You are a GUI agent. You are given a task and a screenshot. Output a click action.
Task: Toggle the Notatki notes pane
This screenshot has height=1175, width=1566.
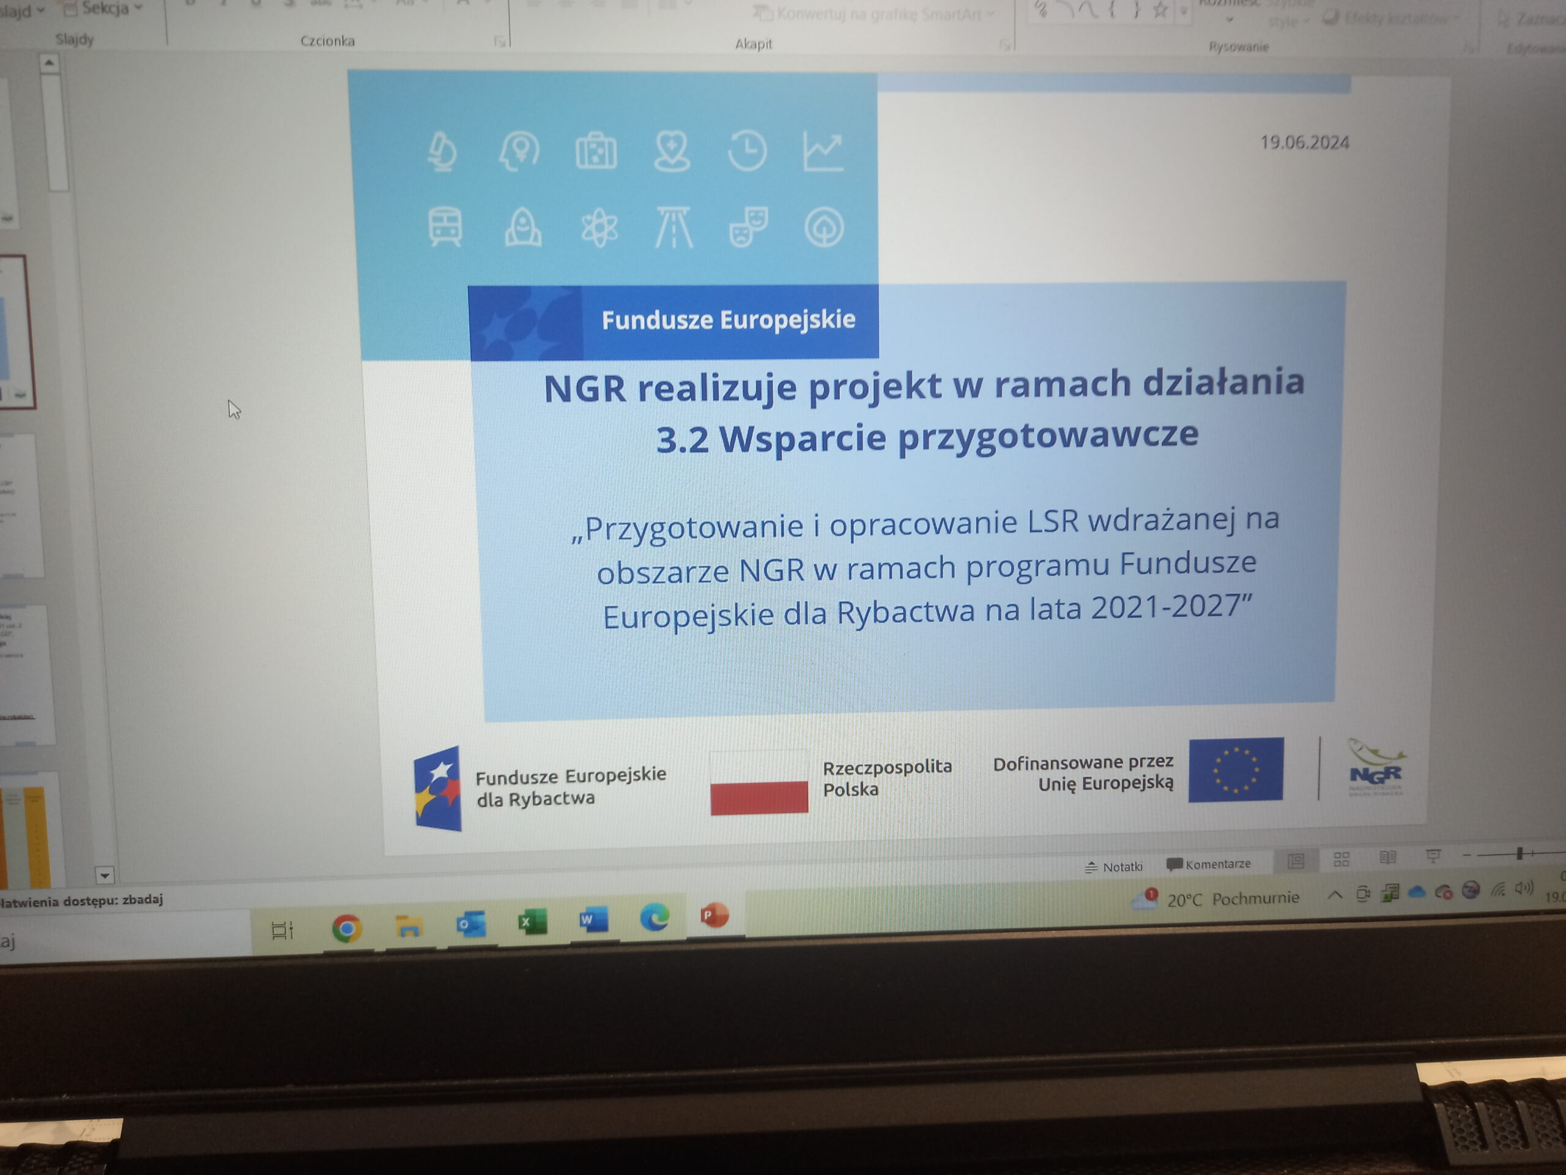point(1115,866)
